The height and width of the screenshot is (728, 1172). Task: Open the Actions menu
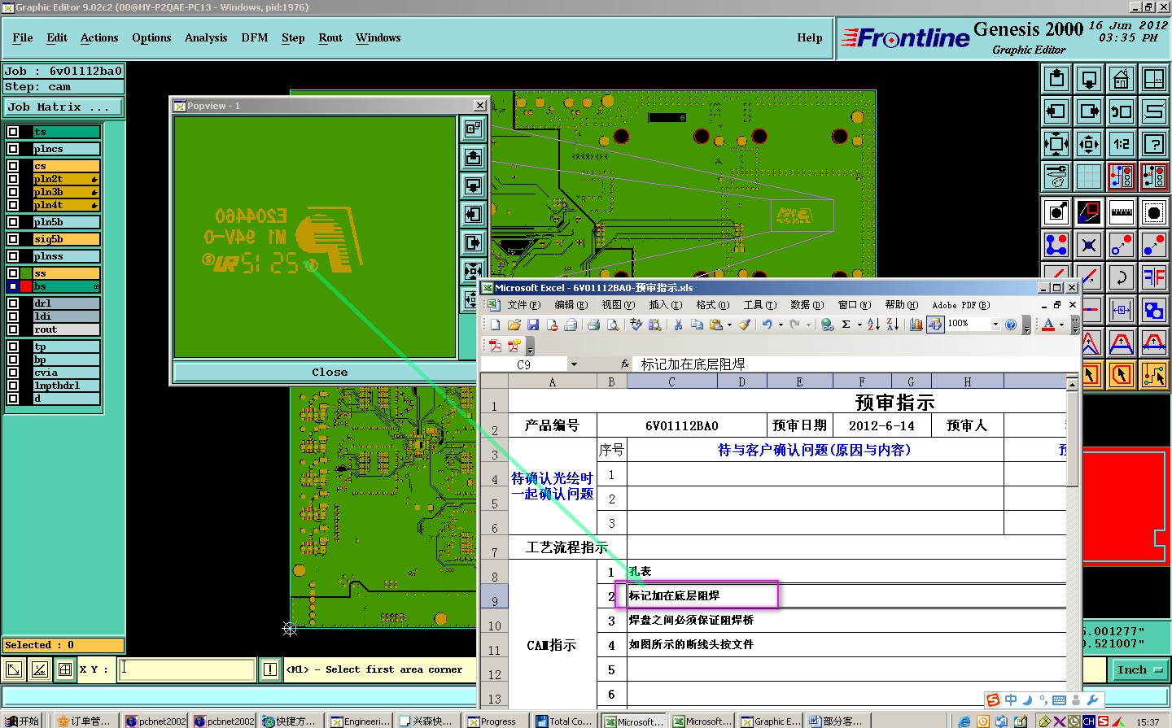99,38
